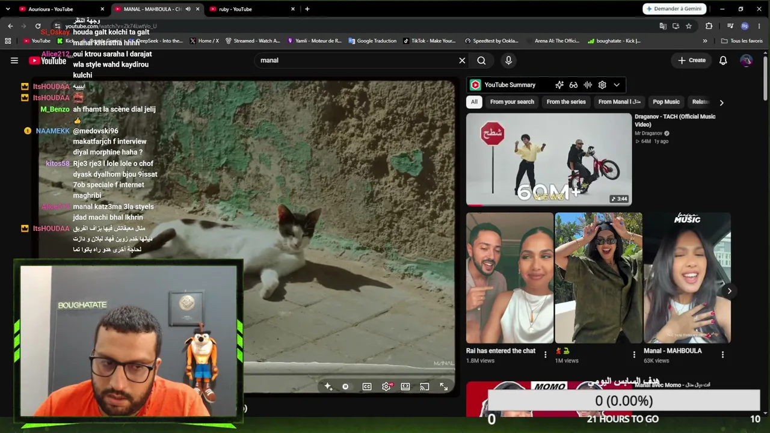Toggle theater mode in the player
Screen dimensions: 770x433
coord(405,387)
